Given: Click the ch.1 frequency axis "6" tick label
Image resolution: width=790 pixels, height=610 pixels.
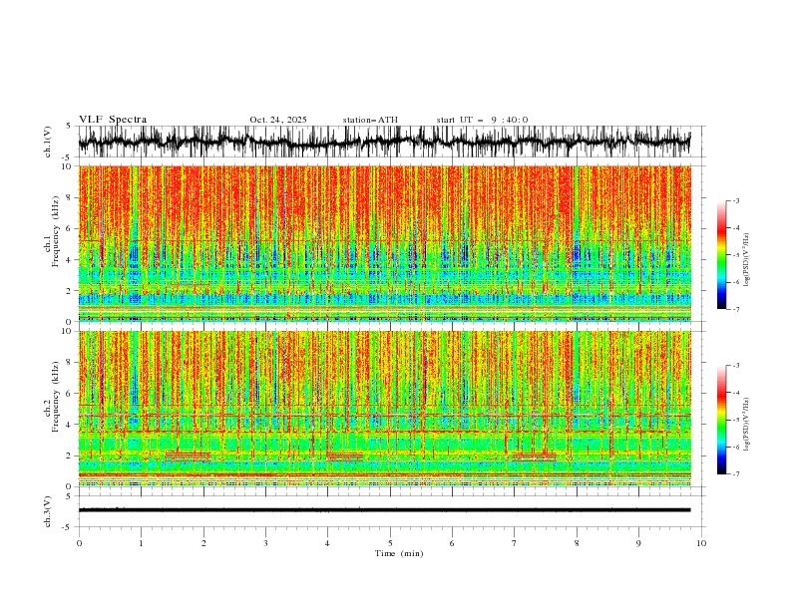Looking at the screenshot, I should [x=70, y=228].
